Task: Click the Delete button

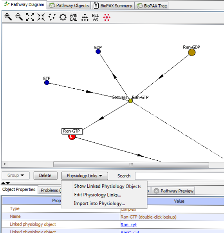Action: [x=45, y=176]
